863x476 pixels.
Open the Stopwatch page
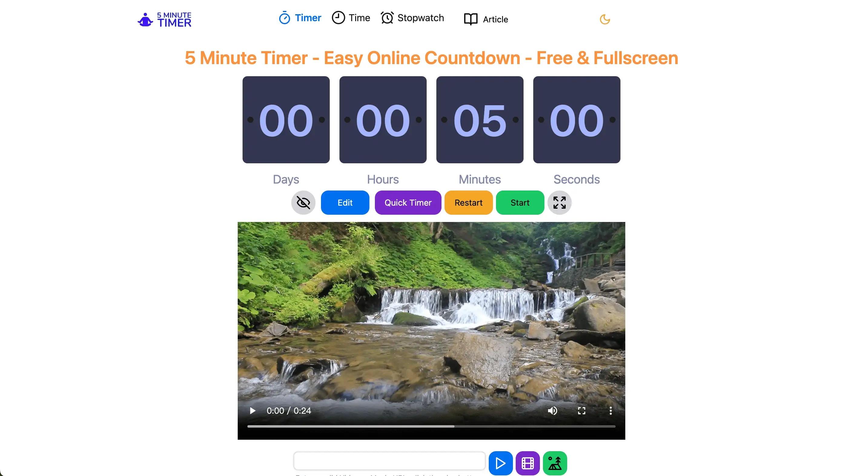(x=412, y=18)
